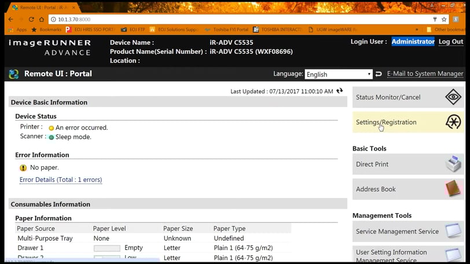
Task: Expand bookmarks bar overflow chevron
Action: coord(417,30)
